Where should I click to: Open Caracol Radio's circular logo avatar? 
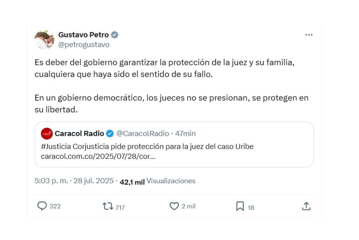tap(47, 133)
